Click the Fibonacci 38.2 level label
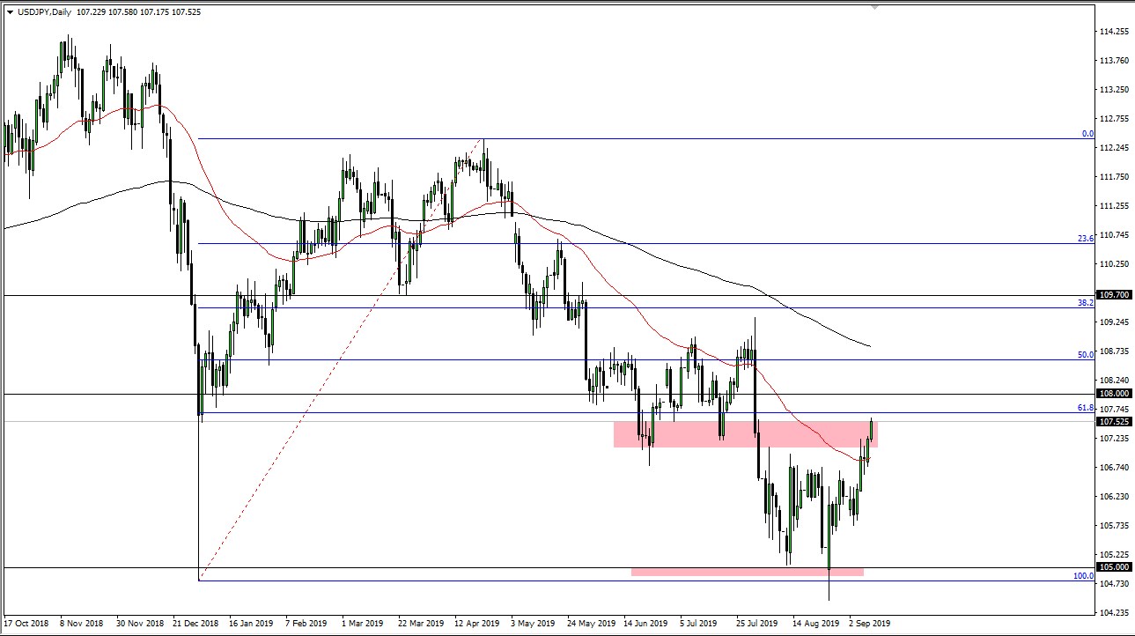The width and height of the screenshot is (1135, 636). (x=1085, y=302)
